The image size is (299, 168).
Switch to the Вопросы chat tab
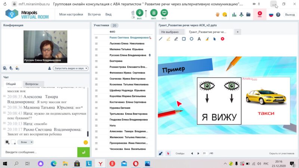click(32, 84)
